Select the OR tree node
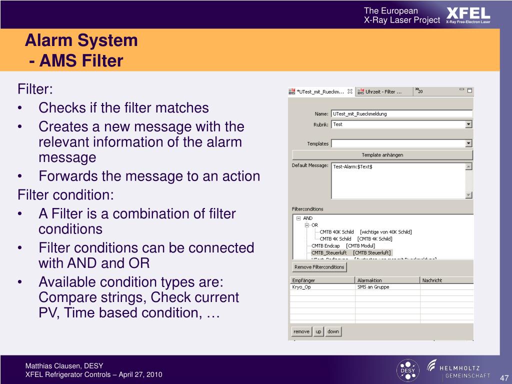Viewport: 512px width, 384px height. point(314,225)
